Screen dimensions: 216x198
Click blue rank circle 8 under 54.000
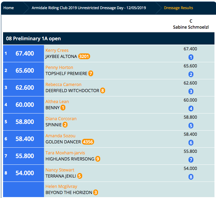[191, 177]
